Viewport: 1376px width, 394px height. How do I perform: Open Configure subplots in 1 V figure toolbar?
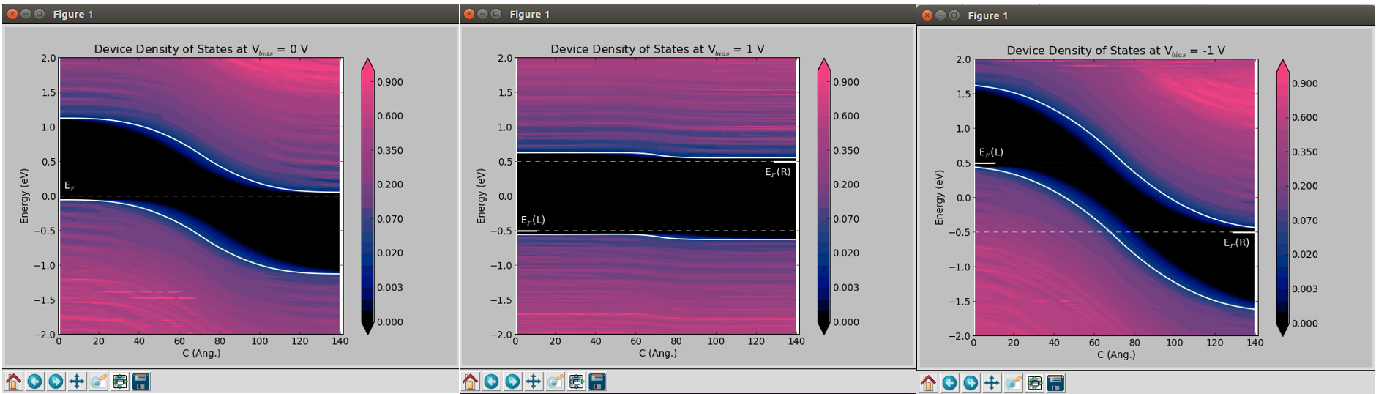pyautogui.click(x=577, y=382)
